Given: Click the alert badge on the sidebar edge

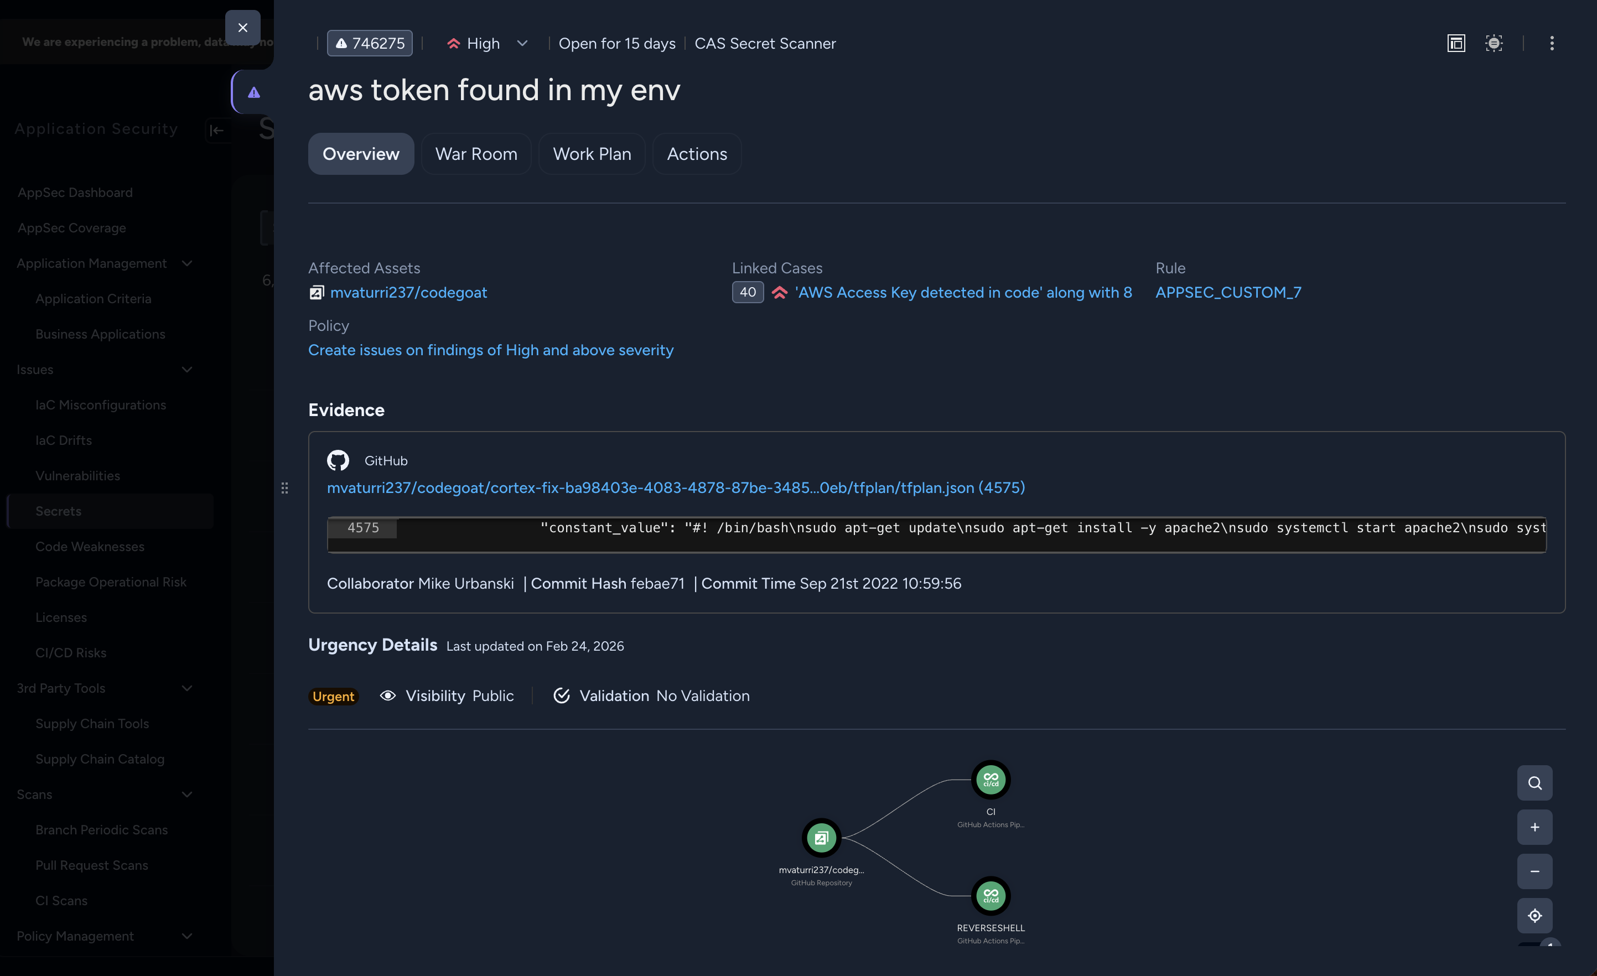Looking at the screenshot, I should [253, 91].
